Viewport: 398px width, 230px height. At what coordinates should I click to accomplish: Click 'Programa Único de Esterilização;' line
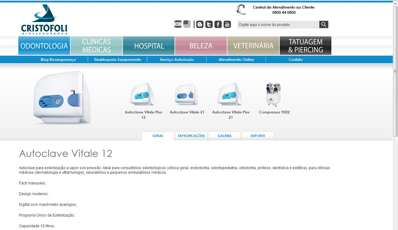[47, 215]
